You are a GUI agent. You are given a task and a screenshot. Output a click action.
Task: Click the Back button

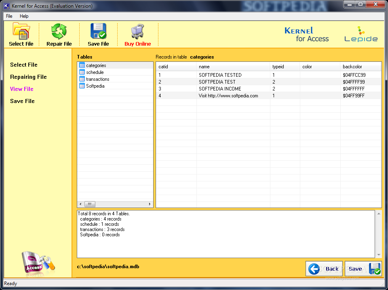pyautogui.click(x=324, y=269)
